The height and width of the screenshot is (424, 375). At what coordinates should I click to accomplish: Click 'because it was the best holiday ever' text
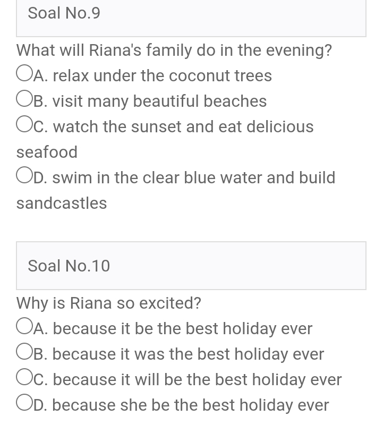[188, 354]
